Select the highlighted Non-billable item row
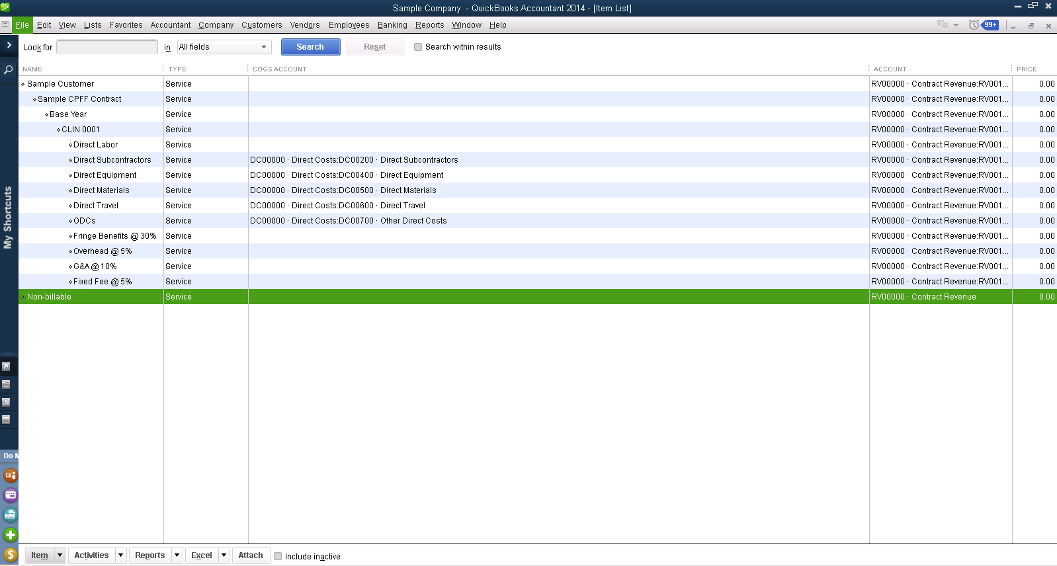This screenshot has width=1057, height=566. coord(538,297)
